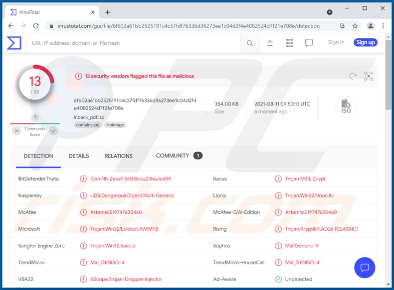Click the search magnifier icon

[250, 43]
